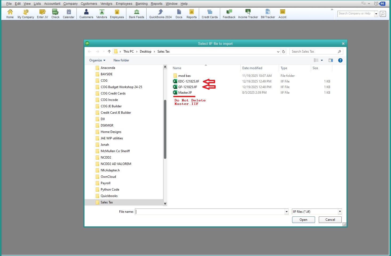391x256 pixels.
Task: Open the Calendar icon
Action: [68, 14]
